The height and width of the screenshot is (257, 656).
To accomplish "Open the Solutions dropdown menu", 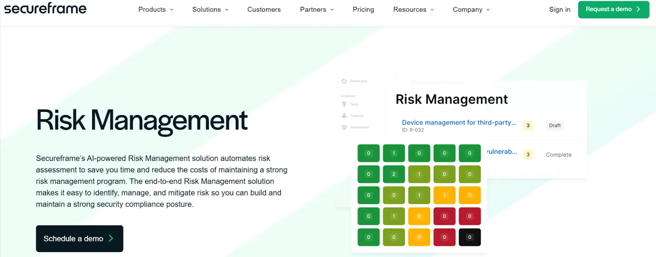I will click(x=210, y=9).
